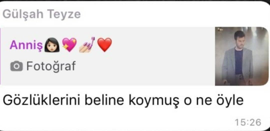Tap the camera icon beside Fotoğraf
The width and height of the screenshot is (270, 131).
[16, 66]
